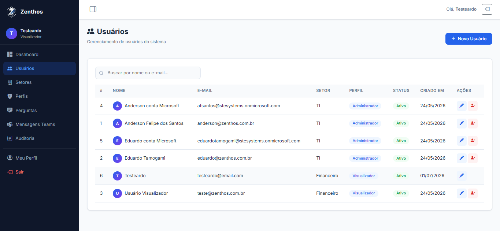Click the Visualizador badge in Testeardo row
Image resolution: width=500 pixels, height=231 pixels.
tap(364, 176)
